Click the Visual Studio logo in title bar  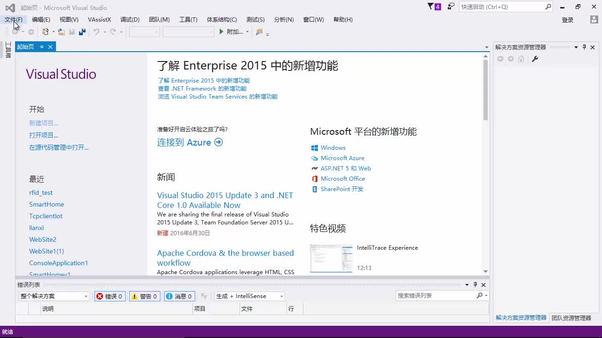tap(10, 8)
